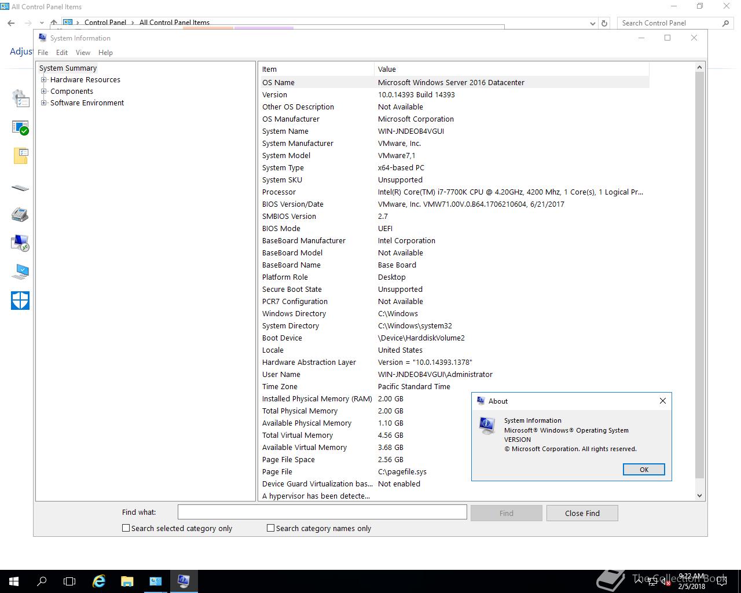Open System icon in Control Panel
Image resolution: width=741 pixels, height=593 pixels.
20,271
